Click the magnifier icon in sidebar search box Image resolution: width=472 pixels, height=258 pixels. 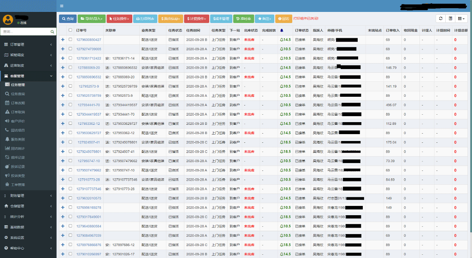tap(53, 32)
